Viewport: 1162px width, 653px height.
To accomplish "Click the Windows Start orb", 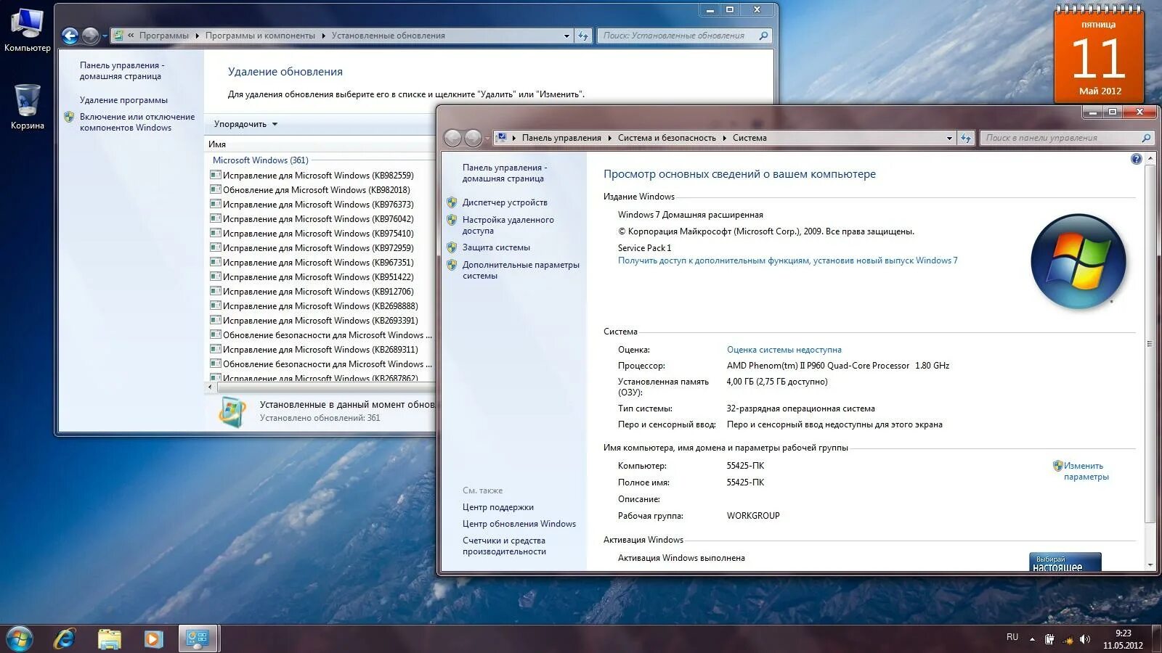I will pos(20,638).
